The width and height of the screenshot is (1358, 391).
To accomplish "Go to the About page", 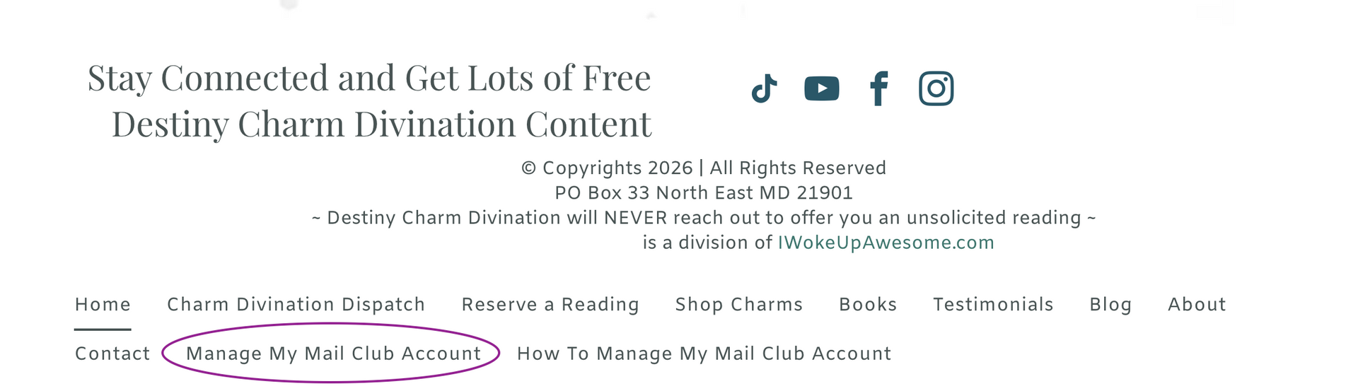I will tap(1197, 305).
